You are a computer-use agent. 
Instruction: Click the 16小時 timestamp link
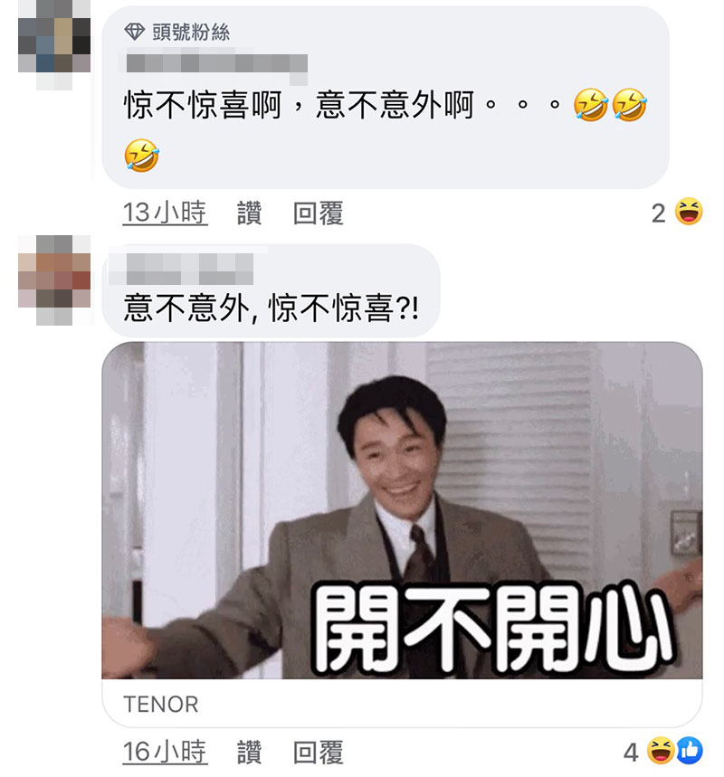[165, 752]
